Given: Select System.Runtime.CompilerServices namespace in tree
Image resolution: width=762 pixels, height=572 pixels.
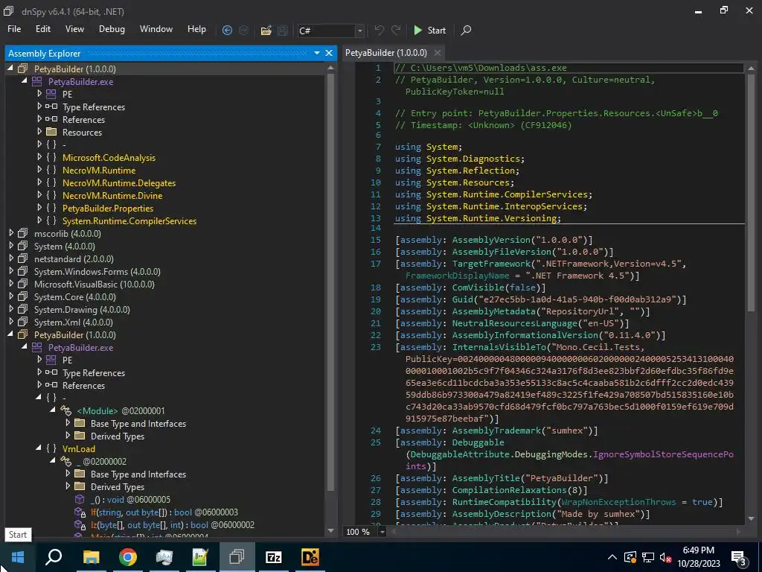Looking at the screenshot, I should [x=129, y=220].
